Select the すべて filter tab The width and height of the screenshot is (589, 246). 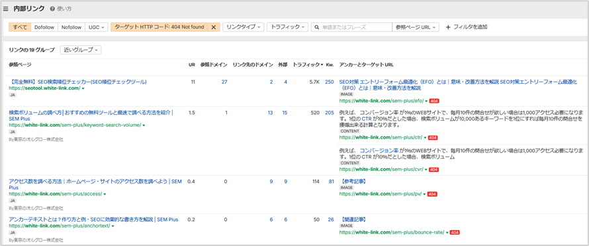[20, 27]
